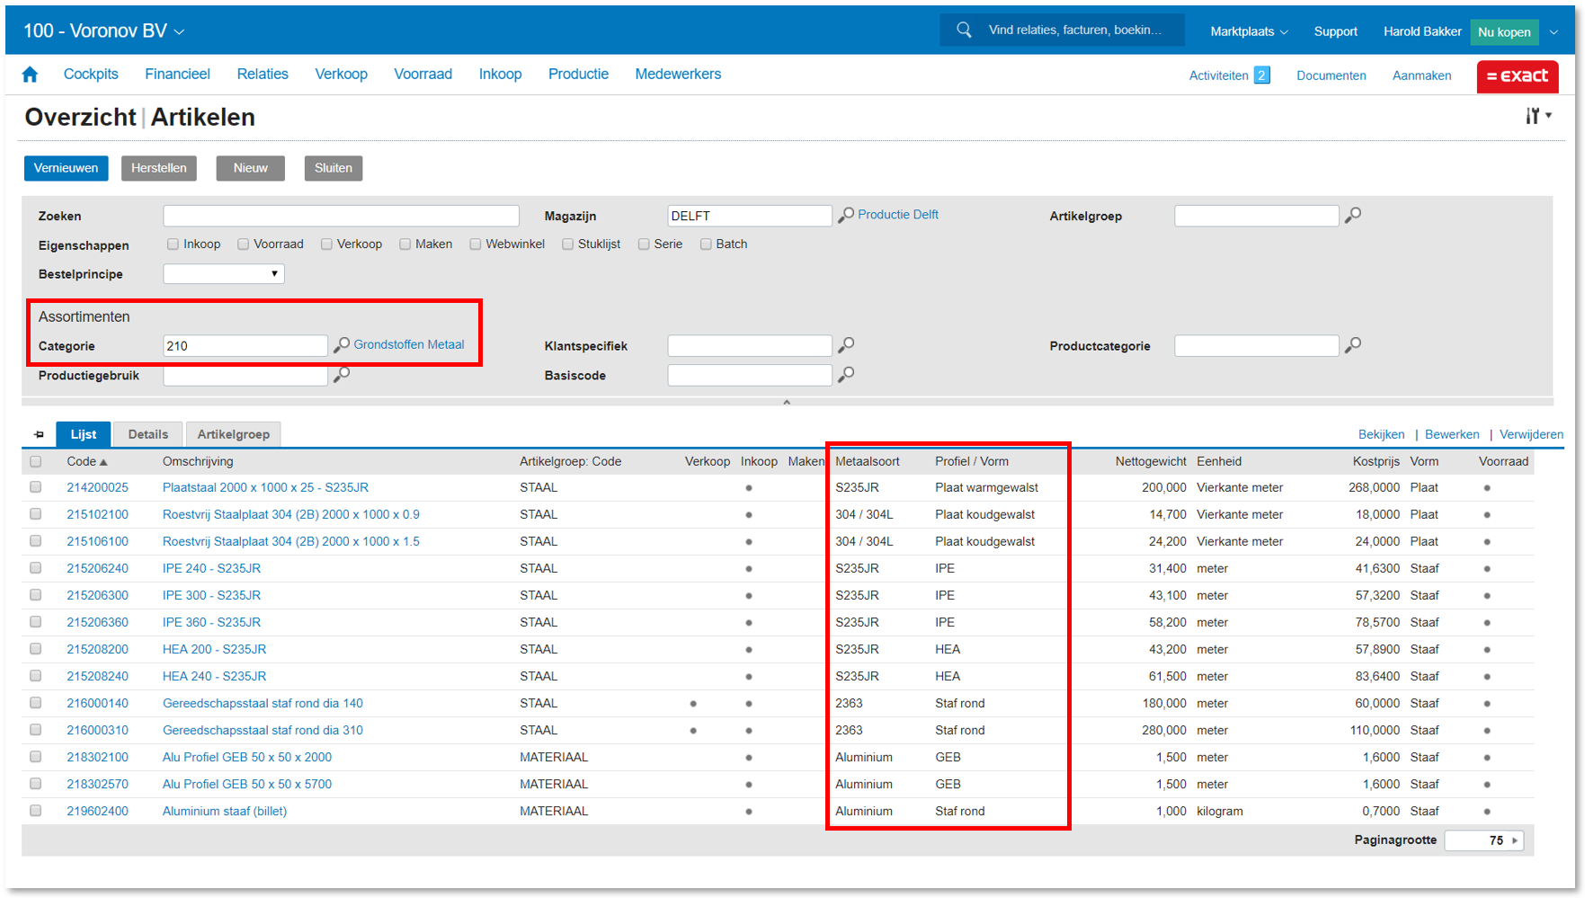Image resolution: width=1585 pixels, height=898 pixels.
Task: Expand the 100 - Voronov BV company dropdown
Action: (x=180, y=31)
